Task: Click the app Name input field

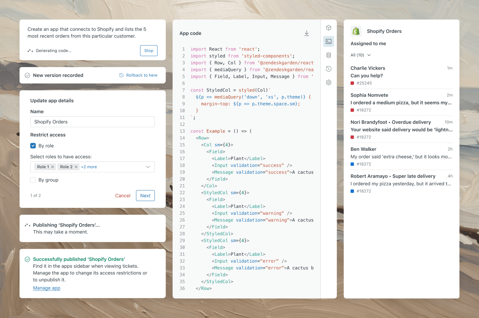Action: coord(93,122)
